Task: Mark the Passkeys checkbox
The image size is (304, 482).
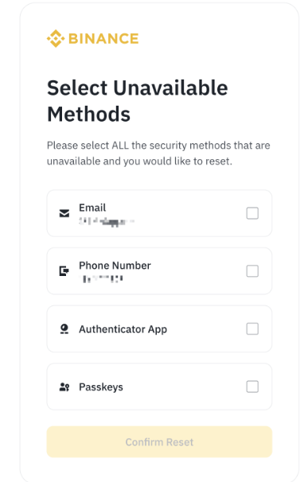Action: pyautogui.click(x=252, y=387)
